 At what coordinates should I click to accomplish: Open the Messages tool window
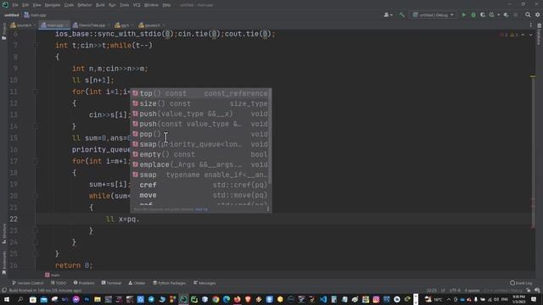click(x=204, y=283)
